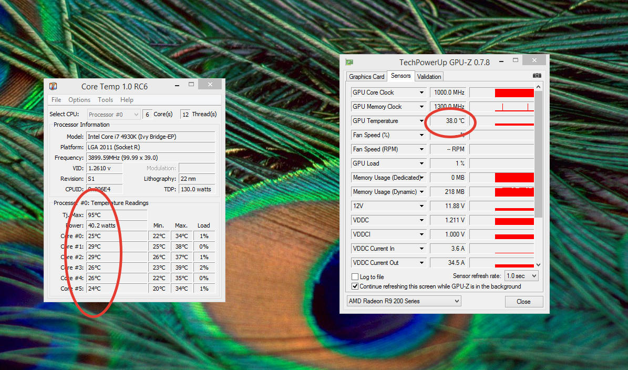Click the 1000.0 MHz core clock value

coord(448,92)
